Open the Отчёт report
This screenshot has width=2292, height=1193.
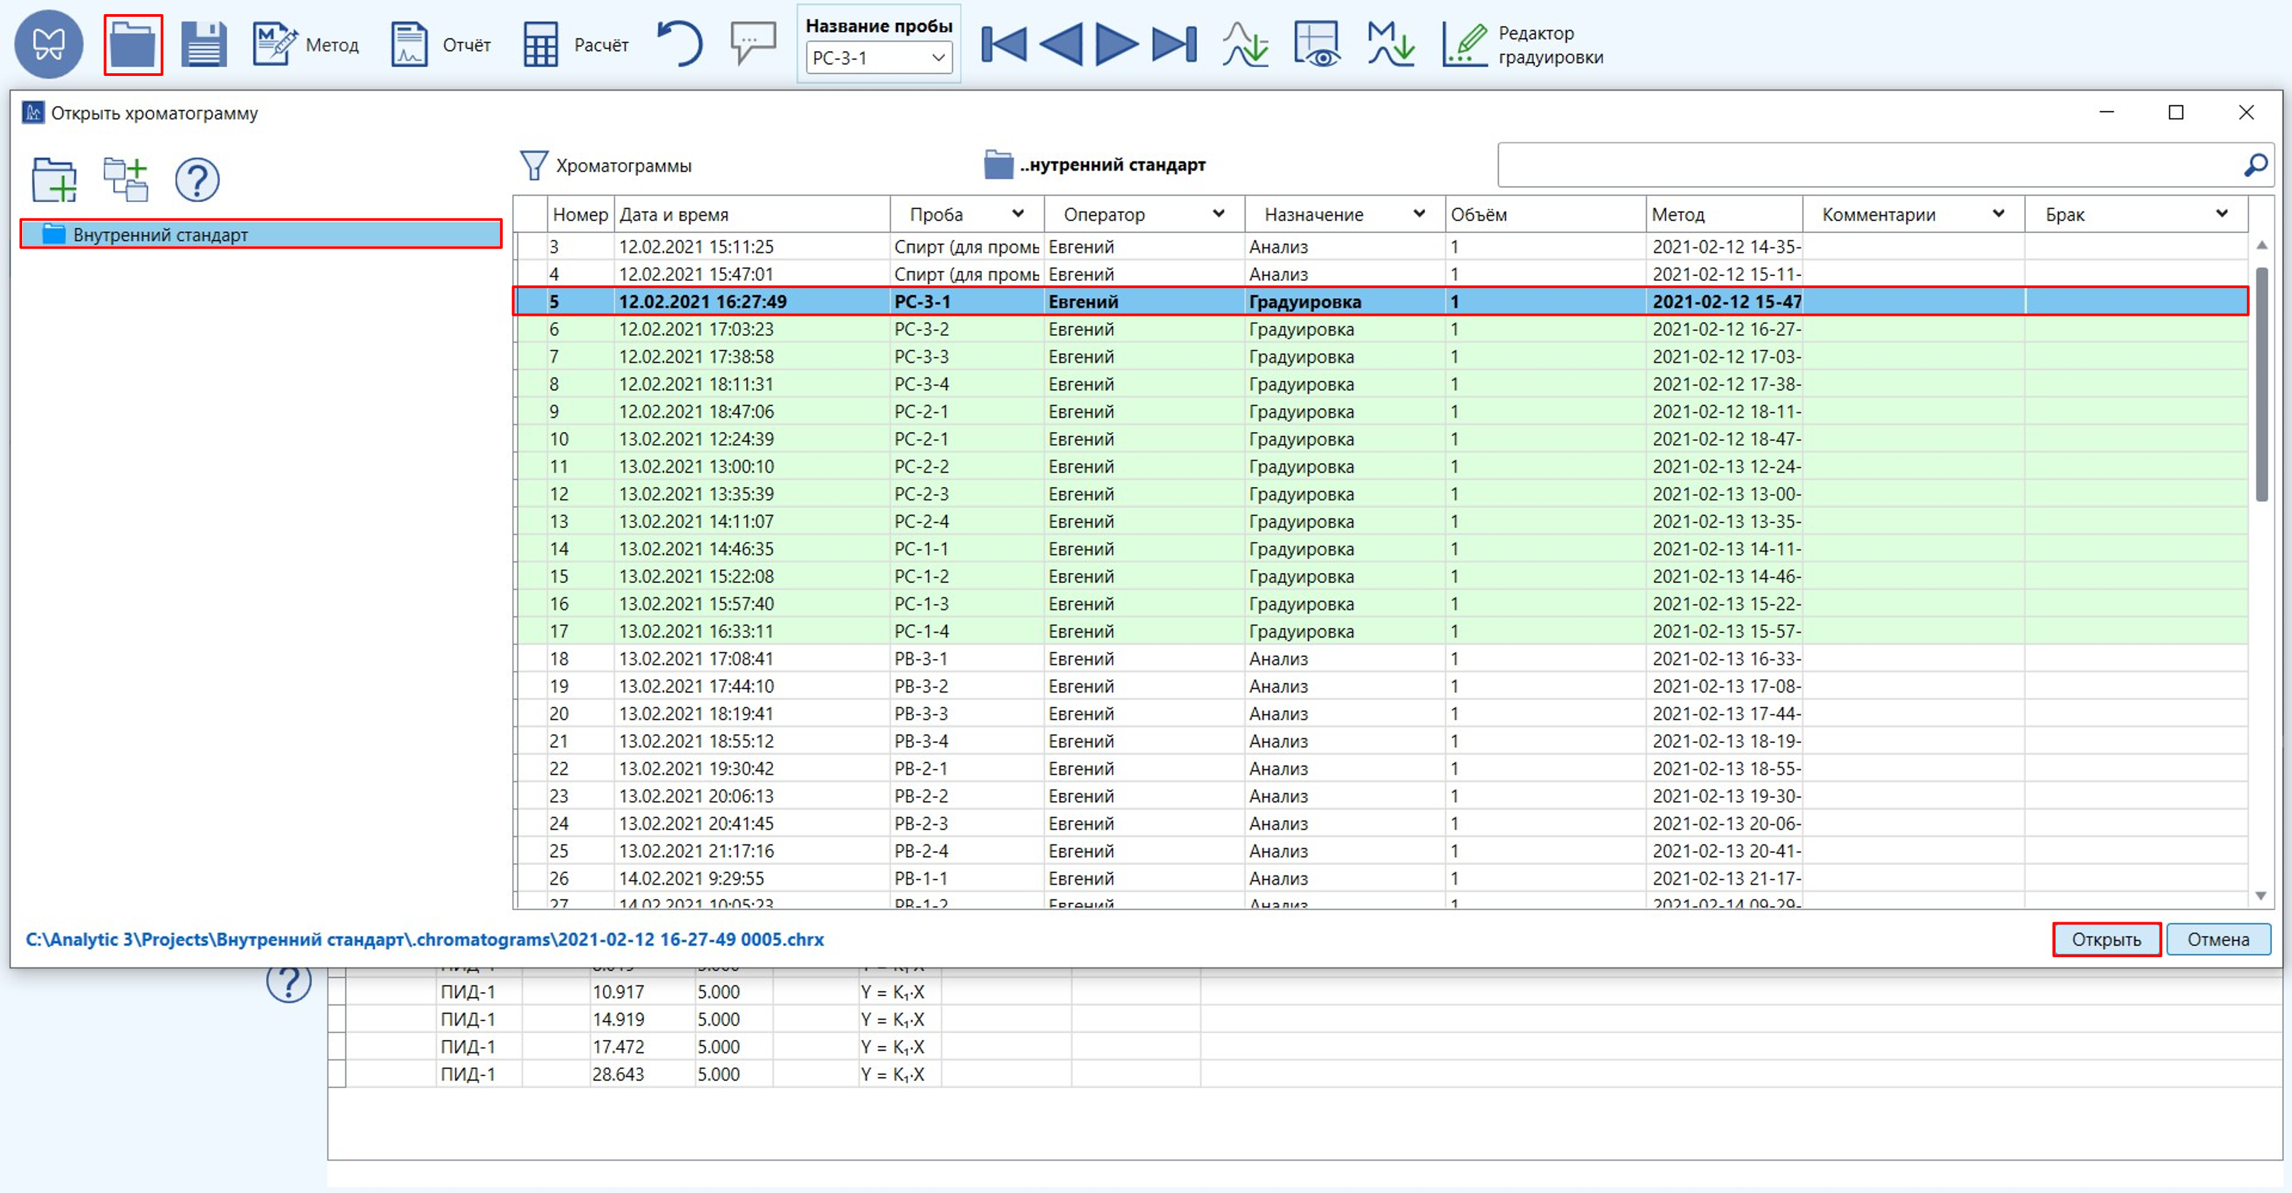(440, 44)
